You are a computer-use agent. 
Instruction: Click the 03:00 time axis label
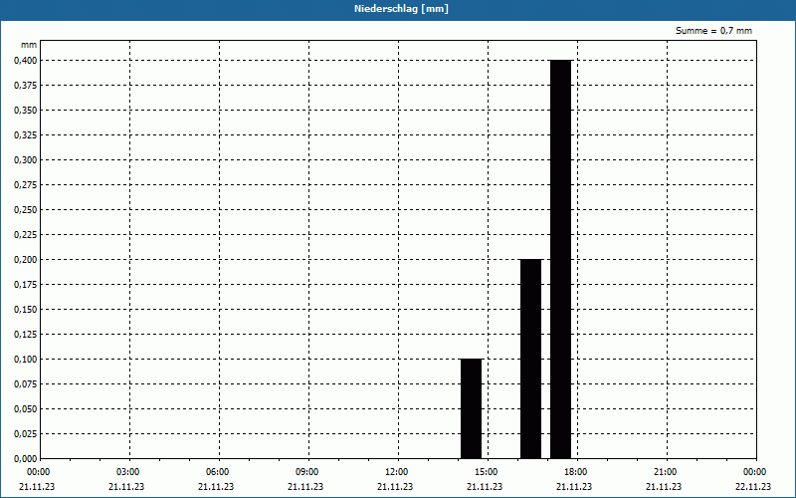(x=128, y=472)
